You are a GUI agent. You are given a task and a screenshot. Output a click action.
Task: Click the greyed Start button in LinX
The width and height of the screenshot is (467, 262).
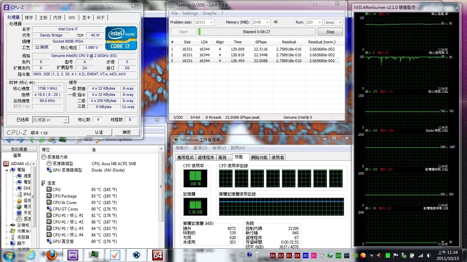pos(183,32)
